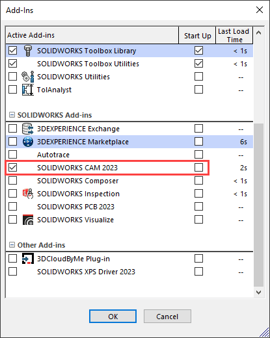This screenshot has width=270, height=338.
Task: Uncheck SOLIDWORKS Toolbox Library active checkbox
Action: [x=12, y=51]
